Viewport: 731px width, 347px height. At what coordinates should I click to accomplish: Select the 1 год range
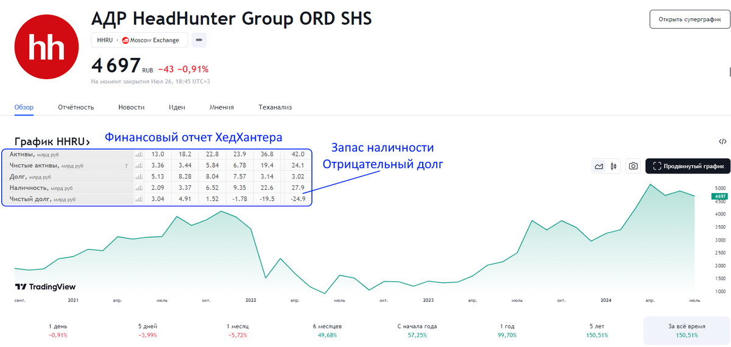(x=507, y=331)
